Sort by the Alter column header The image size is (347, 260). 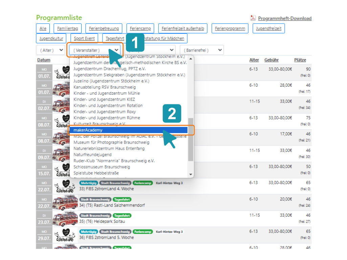coord(254,60)
